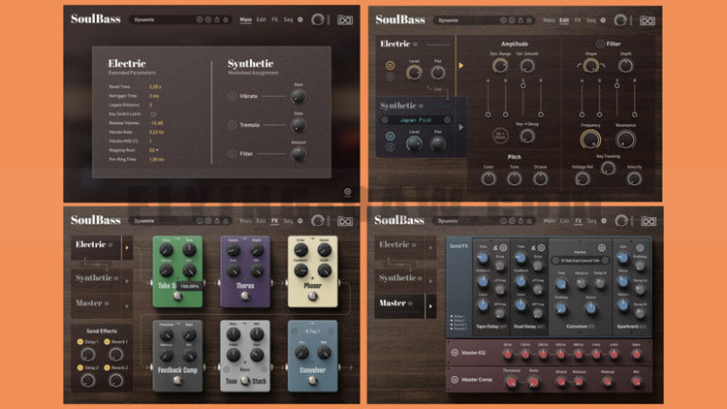Image resolution: width=727 pixels, height=409 pixels.
Task: Click next preset arrow in Main view preset bar
Action: 208,19
